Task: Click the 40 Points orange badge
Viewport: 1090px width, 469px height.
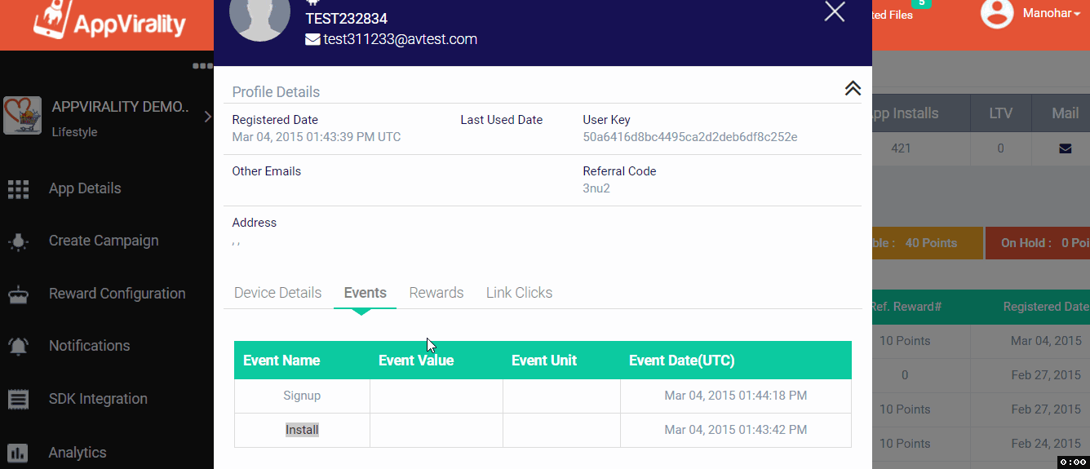Action: pyautogui.click(x=926, y=243)
